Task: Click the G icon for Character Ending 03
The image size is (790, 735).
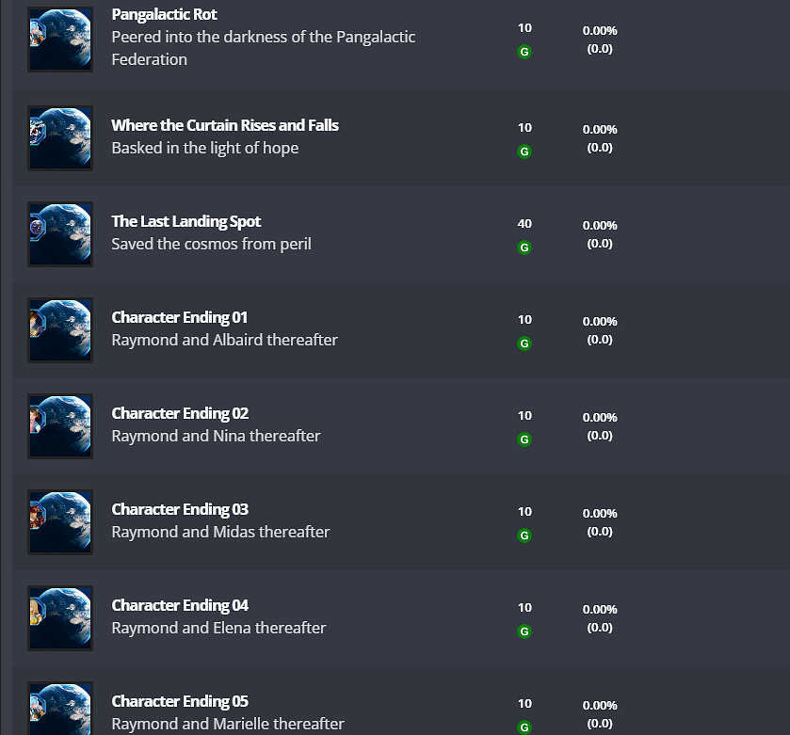Action: click(524, 535)
